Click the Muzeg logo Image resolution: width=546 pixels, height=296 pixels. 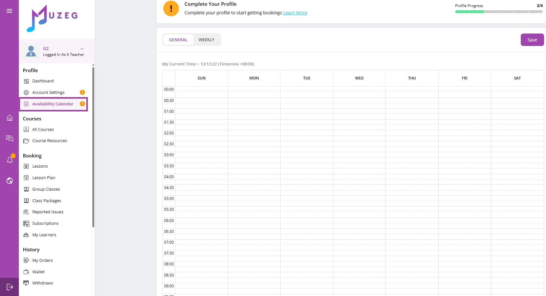pos(52,18)
